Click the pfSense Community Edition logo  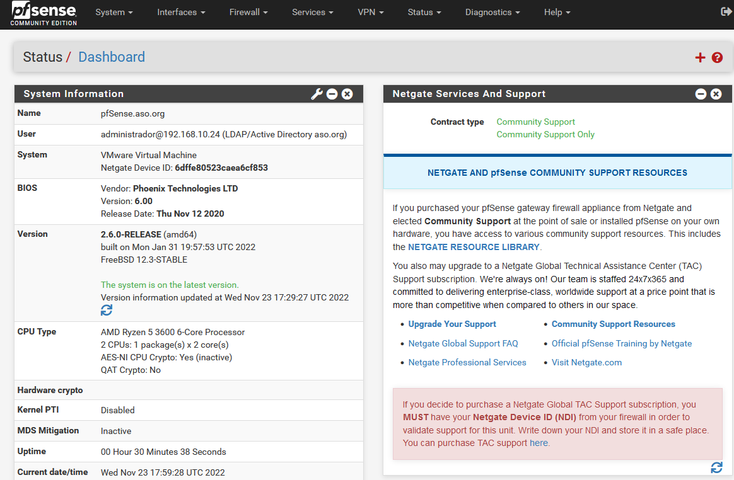click(44, 13)
